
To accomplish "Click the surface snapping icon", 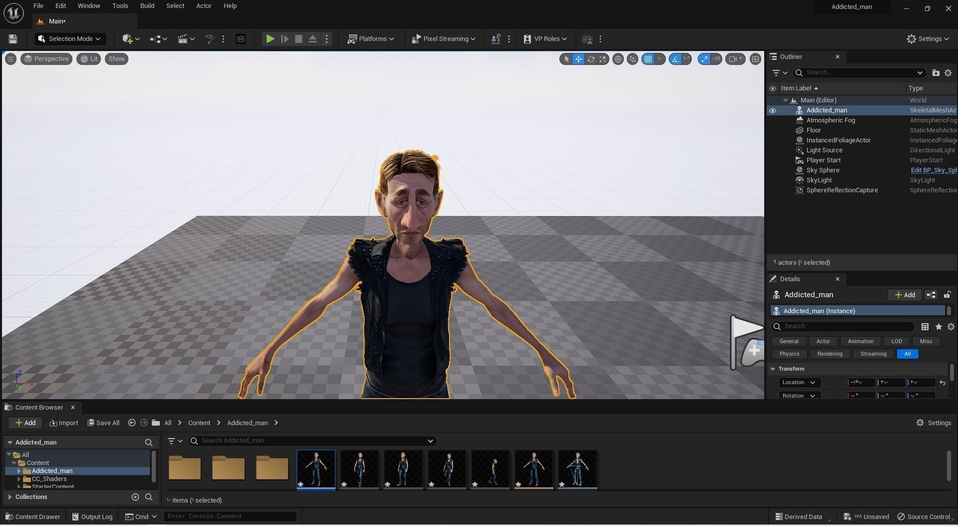I will click(x=632, y=59).
